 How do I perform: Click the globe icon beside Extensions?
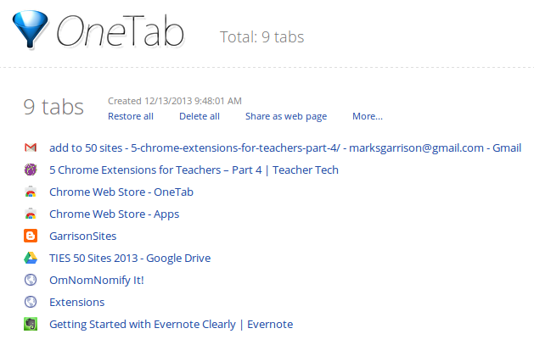click(31, 302)
